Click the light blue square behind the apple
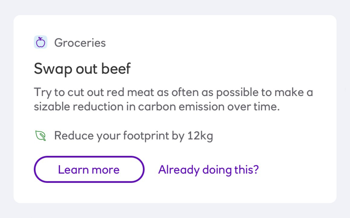Image resolution: width=350 pixels, height=218 pixels. pyautogui.click(x=40, y=42)
